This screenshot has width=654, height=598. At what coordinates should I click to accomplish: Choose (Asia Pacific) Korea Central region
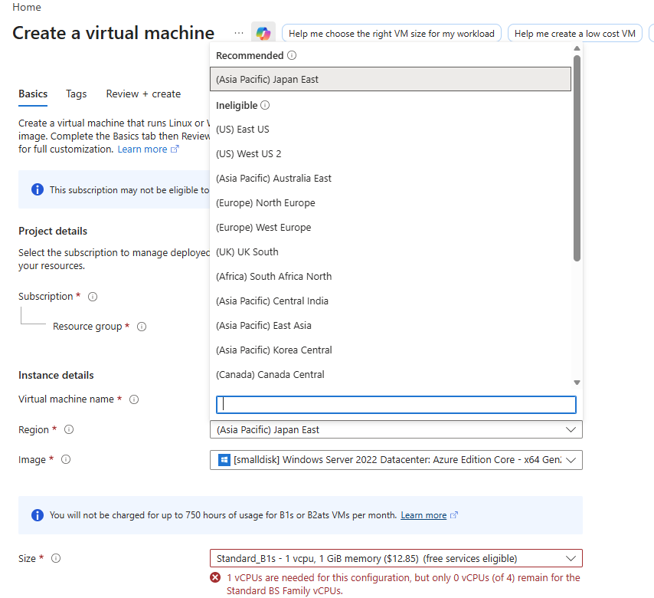[391, 350]
